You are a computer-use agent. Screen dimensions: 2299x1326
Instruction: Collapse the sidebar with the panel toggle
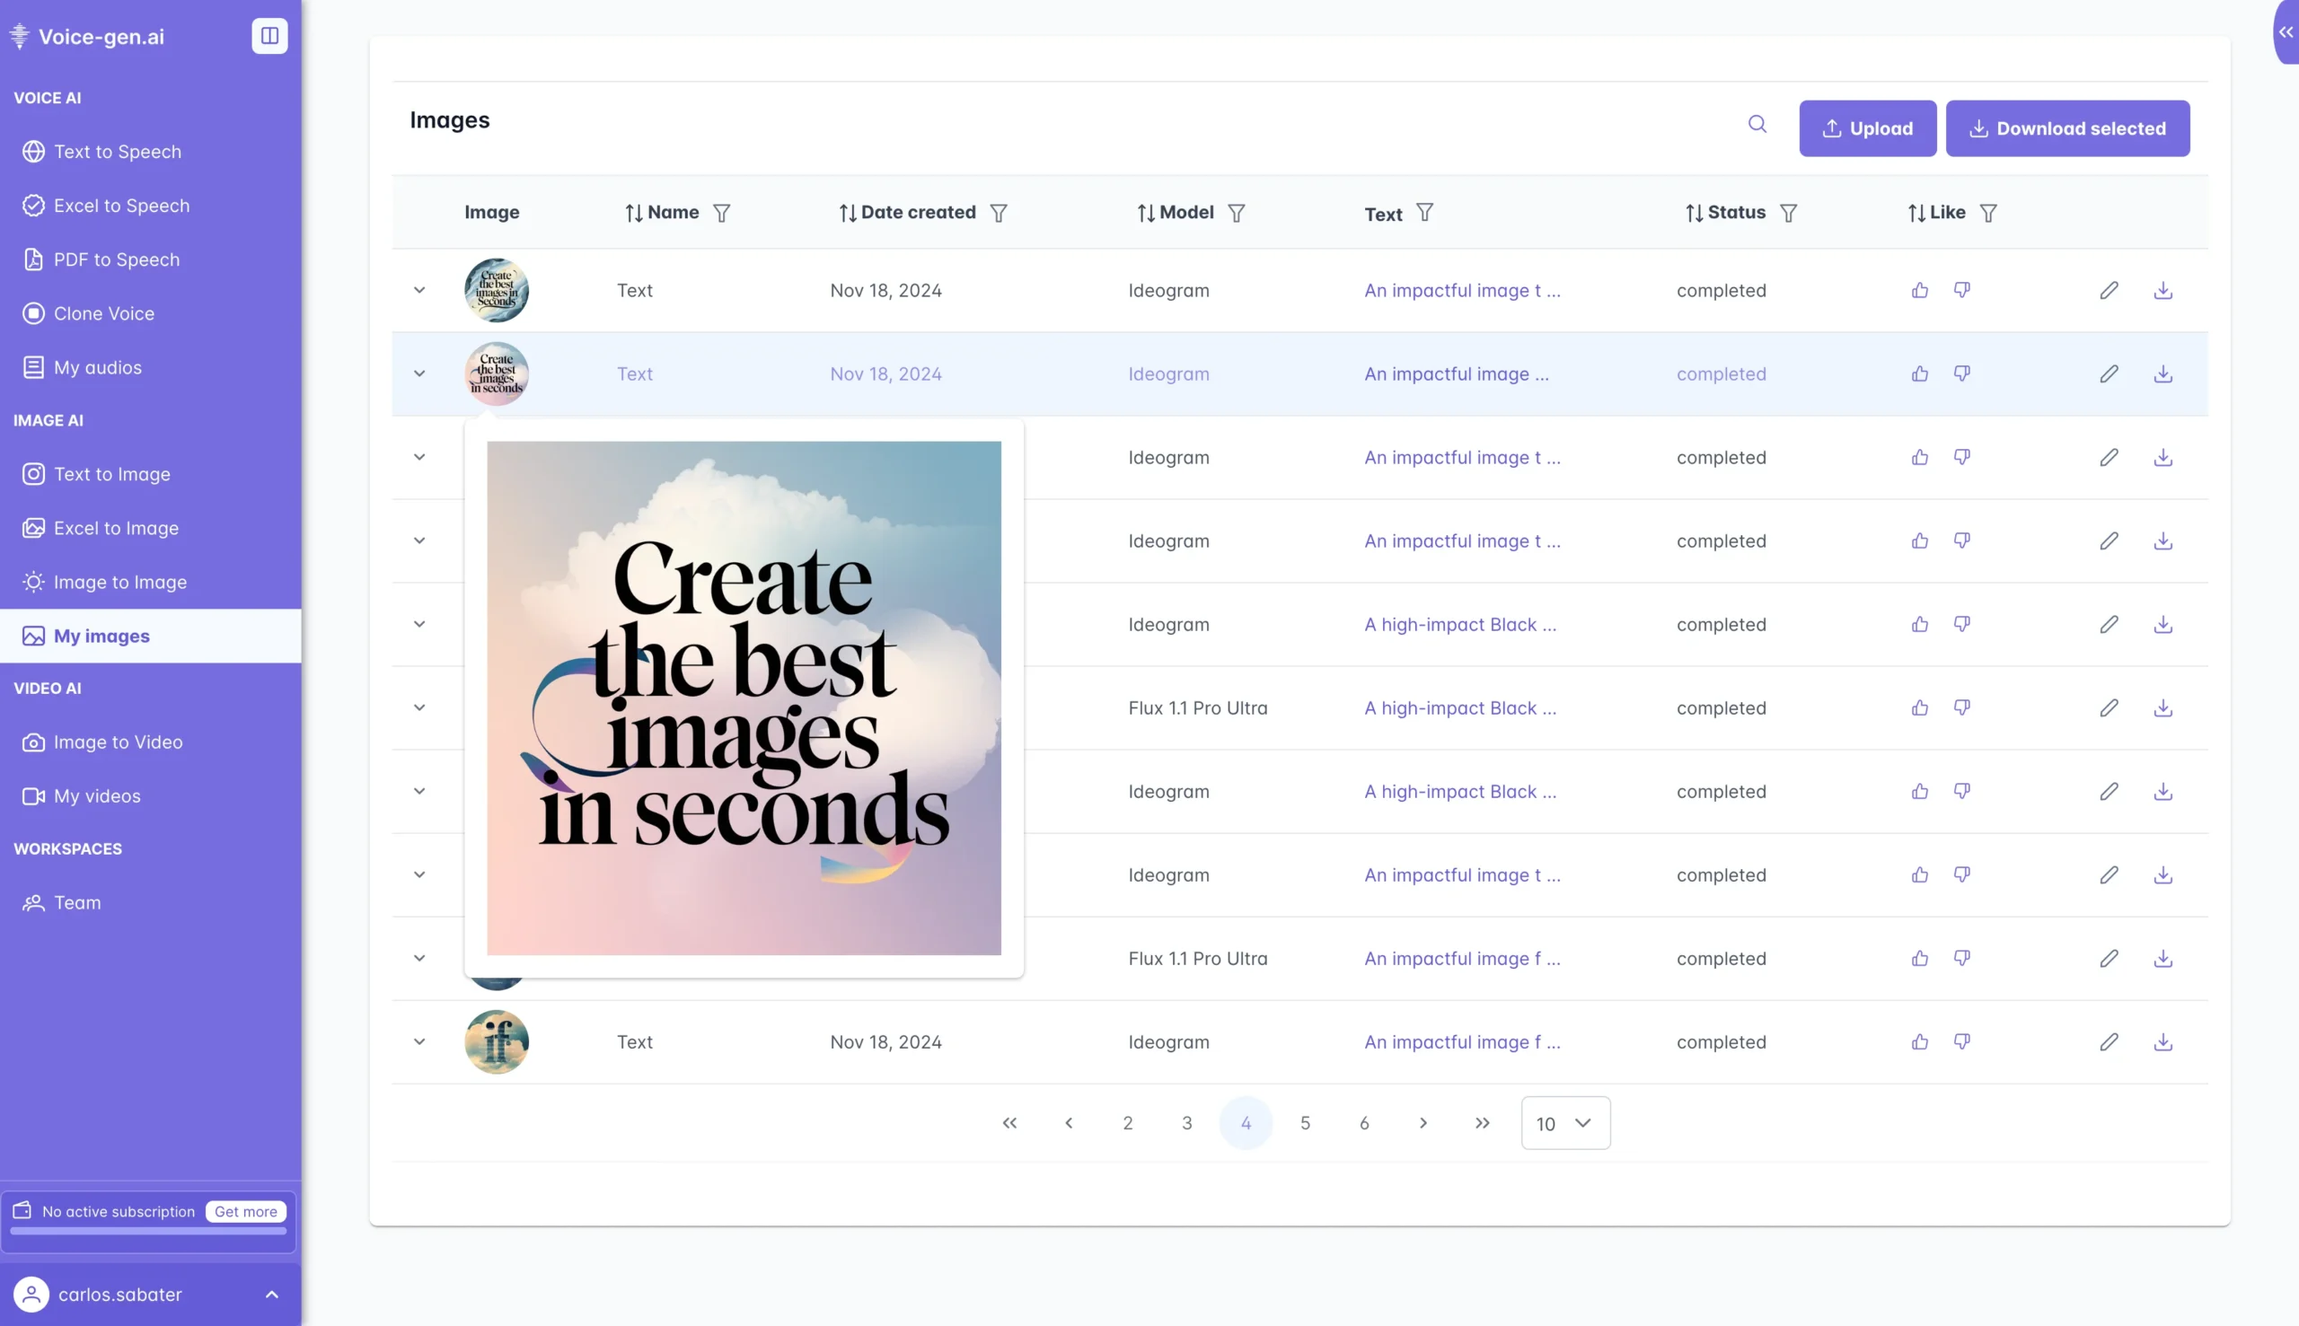click(269, 35)
